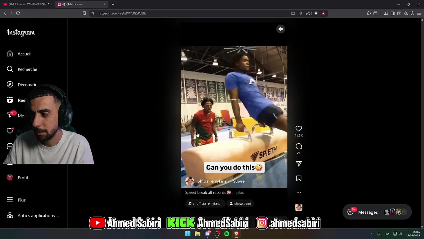Save the reel with the bookmark icon
This screenshot has height=239, width=424.
coord(299,179)
